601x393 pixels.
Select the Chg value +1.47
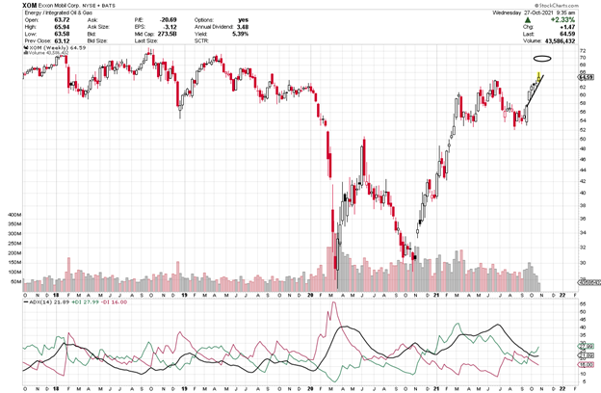click(567, 27)
